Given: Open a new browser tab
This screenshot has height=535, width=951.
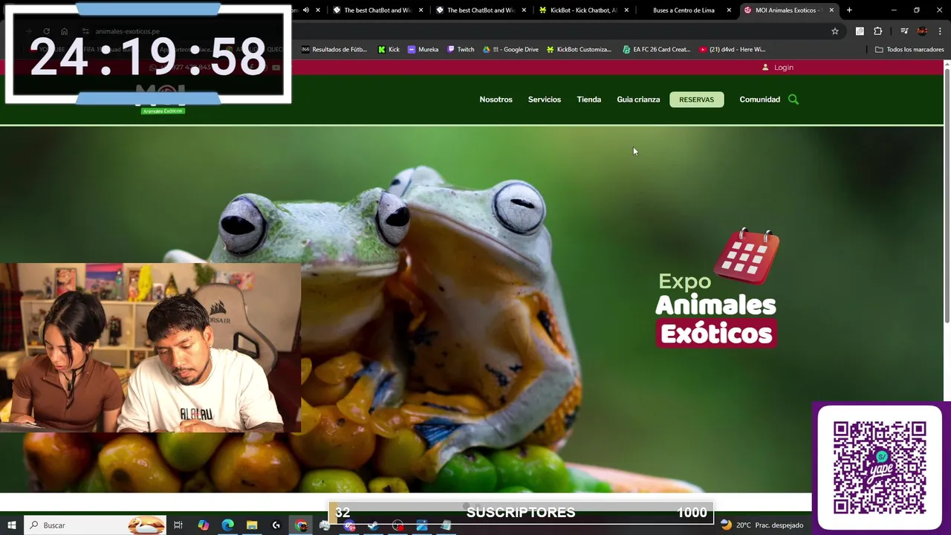Looking at the screenshot, I should (x=849, y=10).
